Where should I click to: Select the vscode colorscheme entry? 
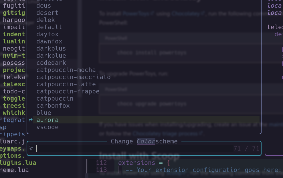(x=48, y=127)
